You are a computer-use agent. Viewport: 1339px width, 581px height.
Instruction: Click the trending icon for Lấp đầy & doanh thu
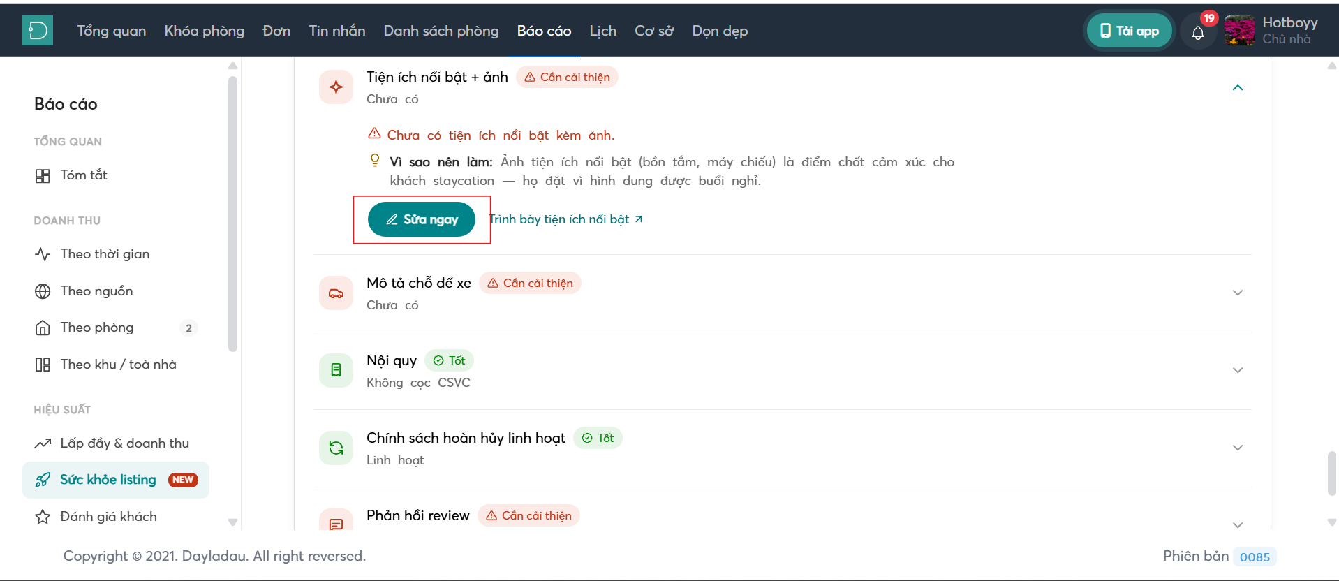pos(43,443)
